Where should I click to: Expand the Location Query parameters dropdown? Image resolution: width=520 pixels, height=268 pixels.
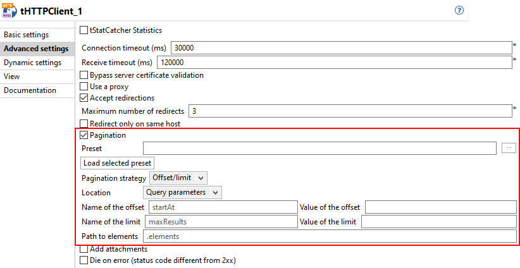click(x=182, y=192)
